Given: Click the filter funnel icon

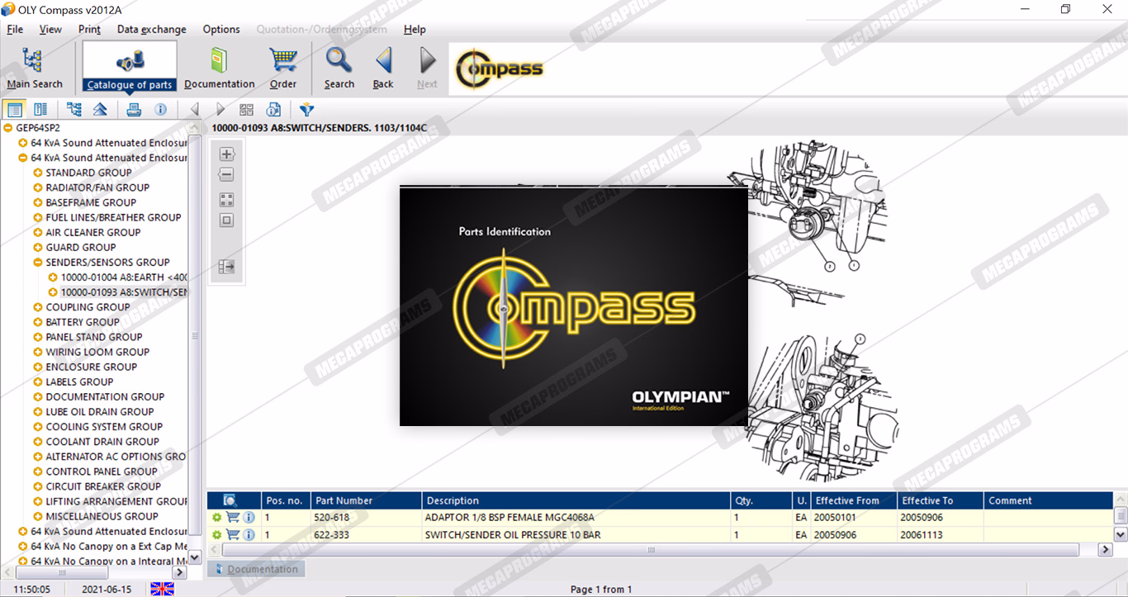Looking at the screenshot, I should pos(306,110).
